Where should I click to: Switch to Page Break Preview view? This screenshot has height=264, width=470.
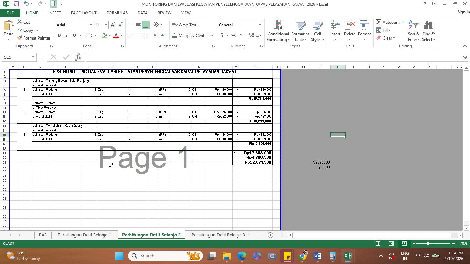[x=404, y=243]
